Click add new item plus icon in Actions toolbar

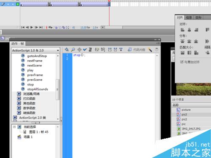coord(67,49)
